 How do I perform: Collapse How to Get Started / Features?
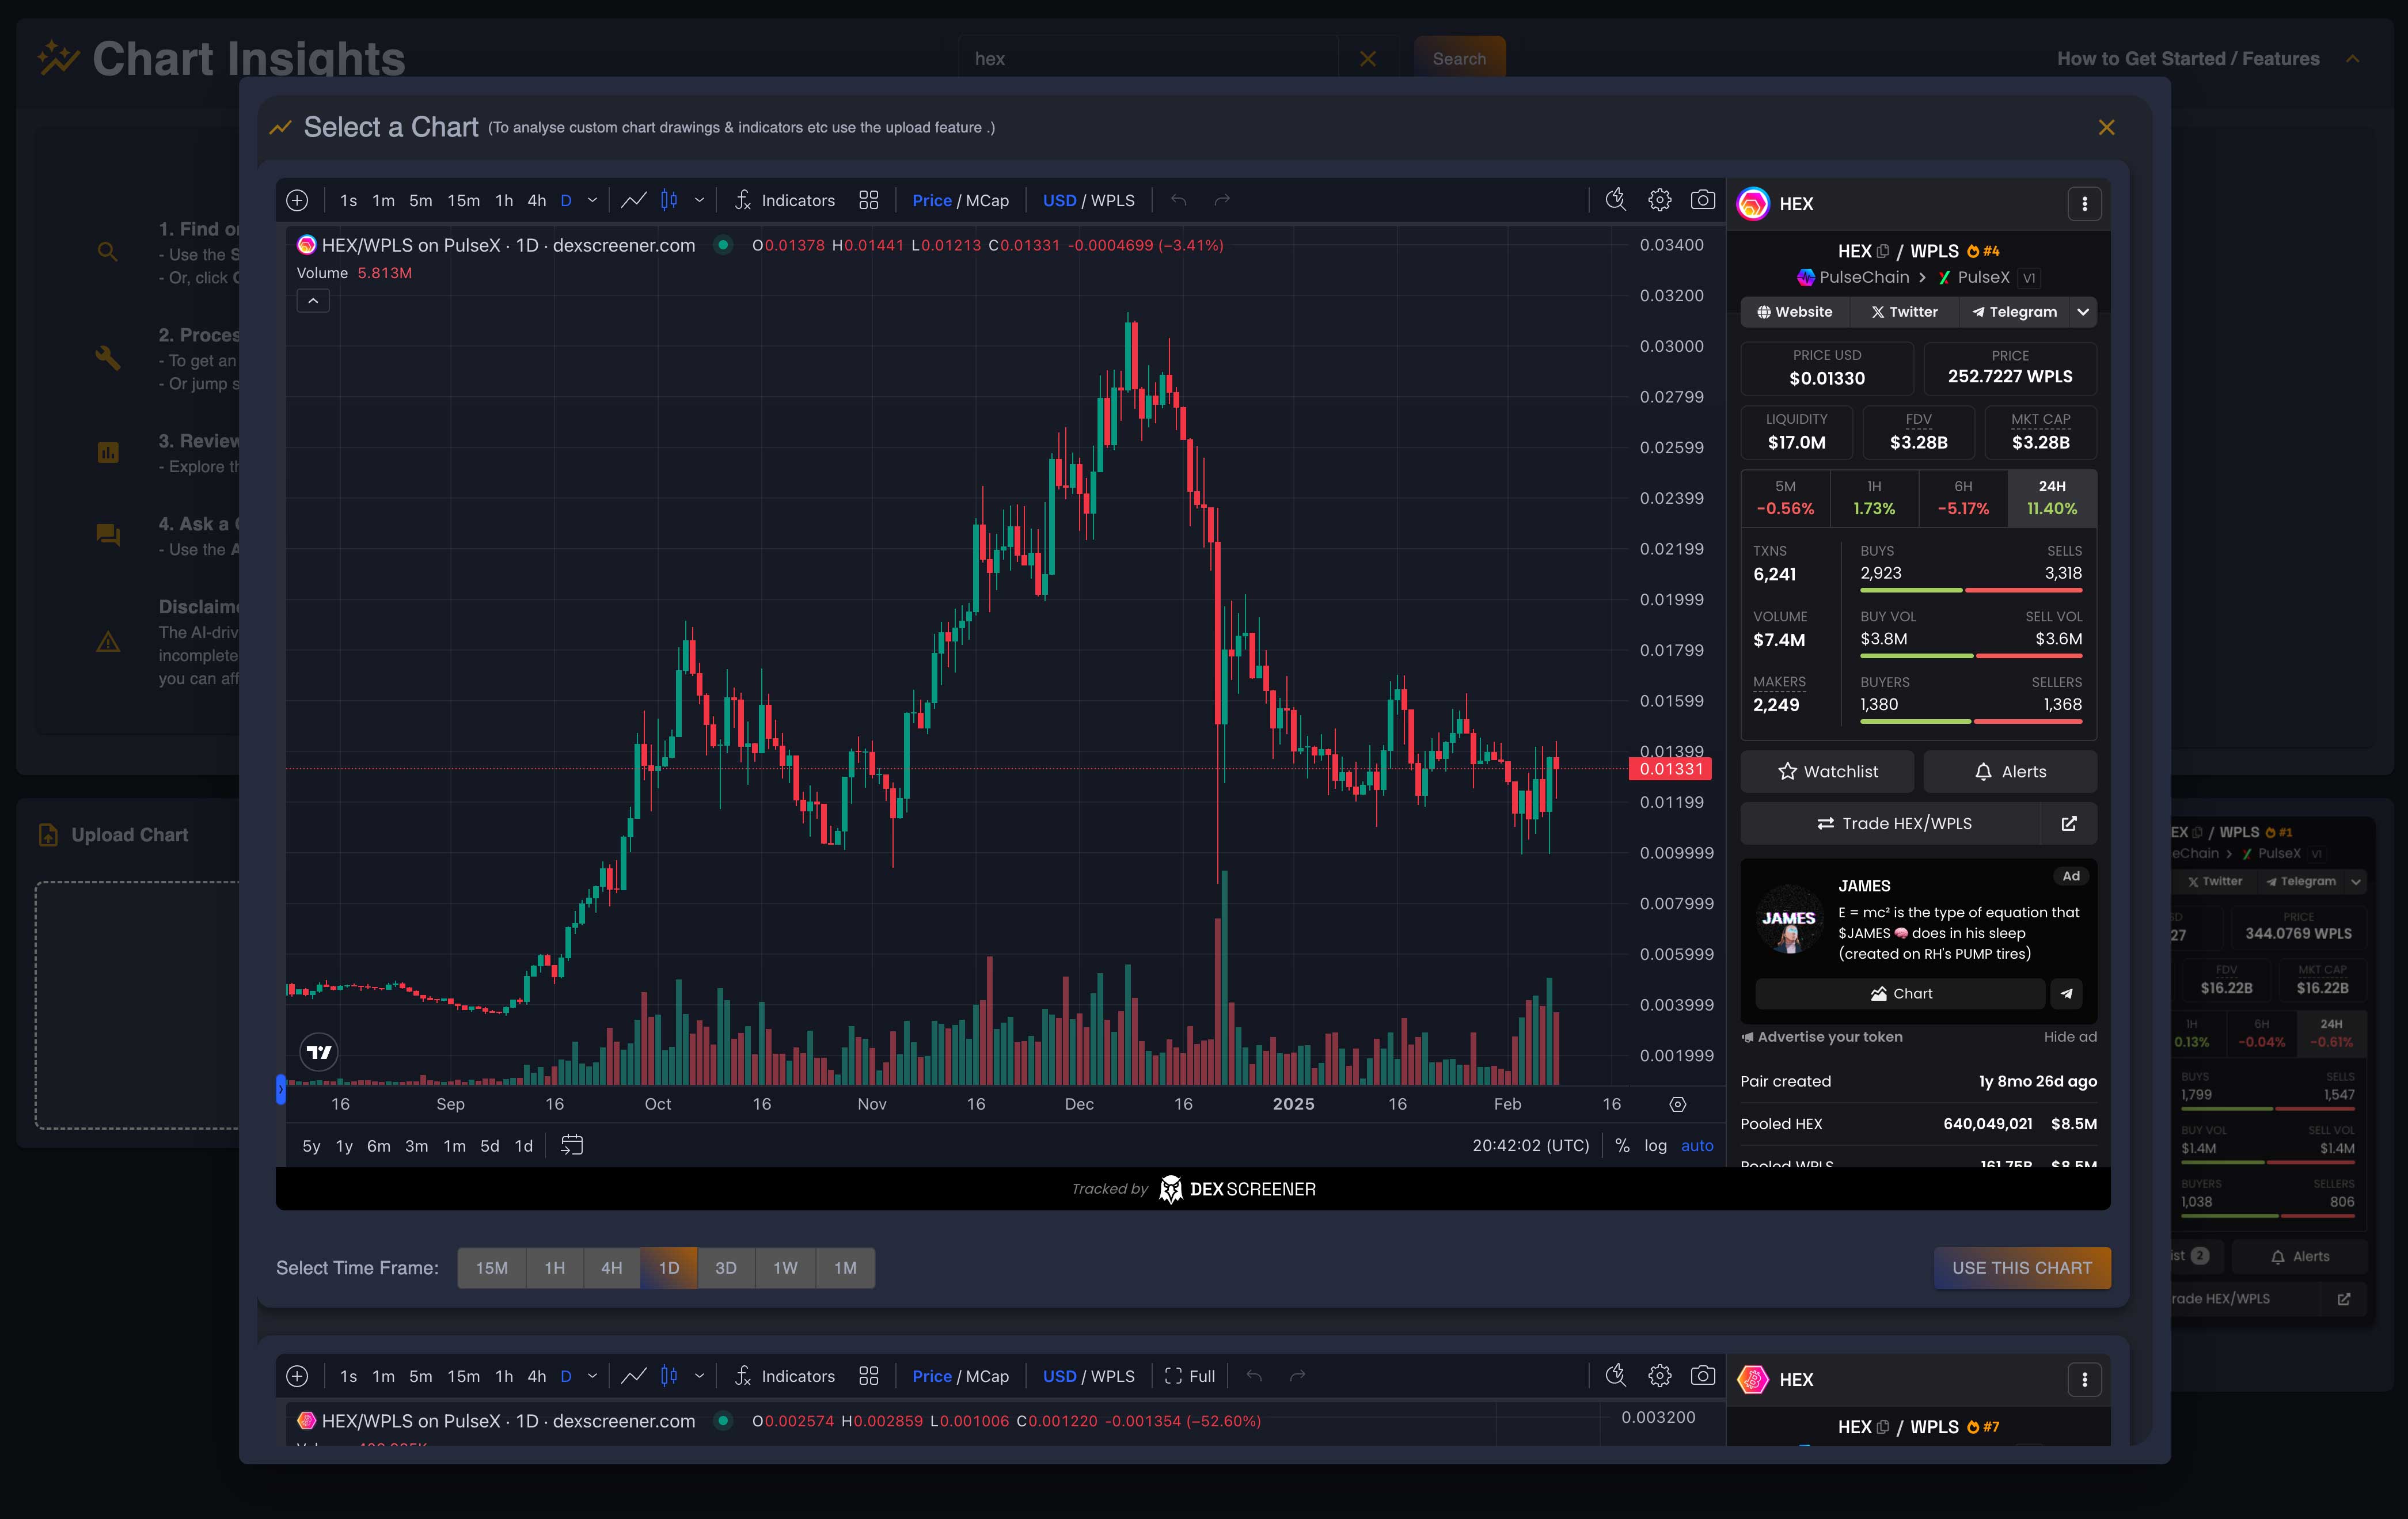click(x=2354, y=58)
